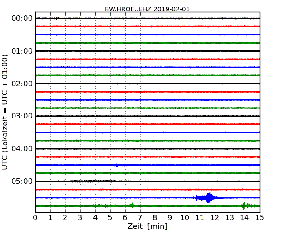Select the 02:00 time tick label
Image resolution: width=295 pixels, height=236 pixels.
22,84
